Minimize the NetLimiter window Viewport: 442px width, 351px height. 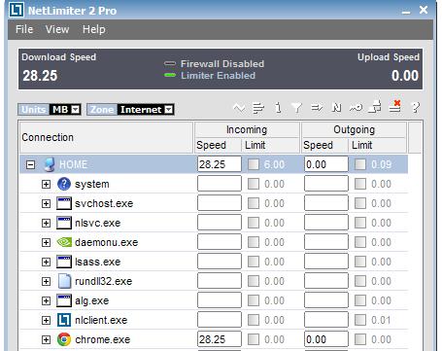tap(406, 11)
